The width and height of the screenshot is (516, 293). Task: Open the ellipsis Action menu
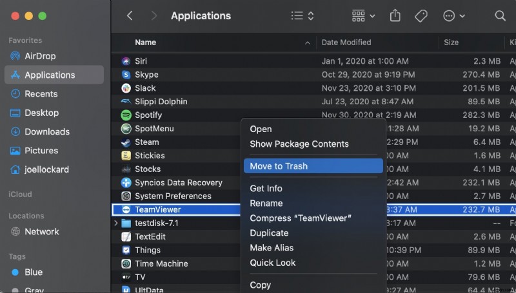point(454,15)
